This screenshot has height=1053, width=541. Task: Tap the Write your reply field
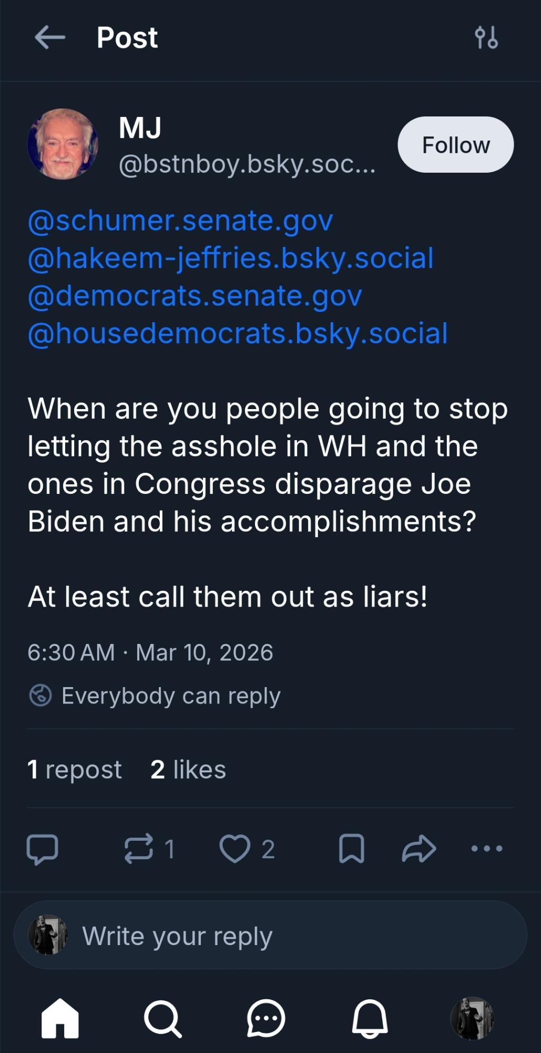click(270, 935)
